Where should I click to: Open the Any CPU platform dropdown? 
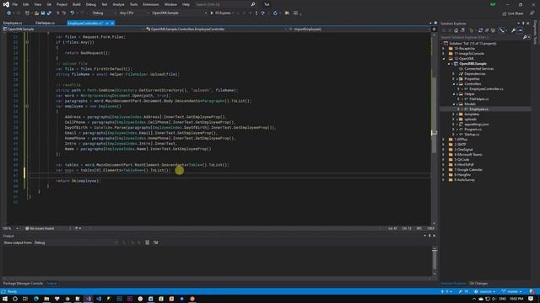[x=133, y=13]
